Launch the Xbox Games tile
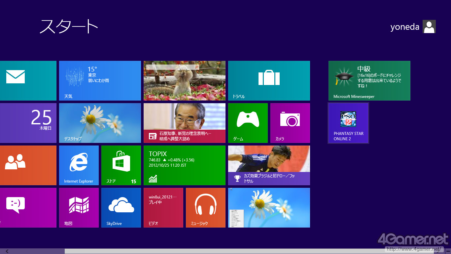The width and height of the screenshot is (451, 254). click(x=248, y=123)
